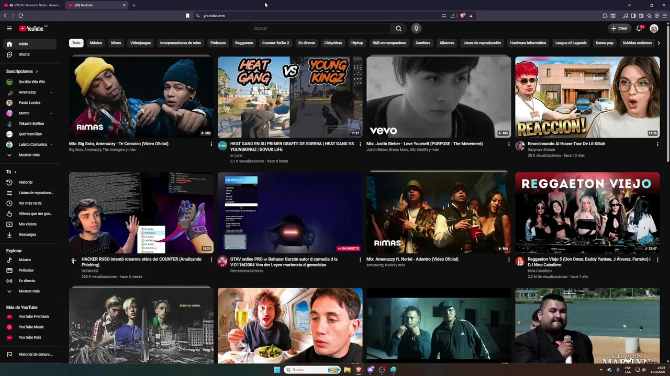The height and width of the screenshot is (376, 670).
Task: Open Windows Start menu
Action: (277, 370)
